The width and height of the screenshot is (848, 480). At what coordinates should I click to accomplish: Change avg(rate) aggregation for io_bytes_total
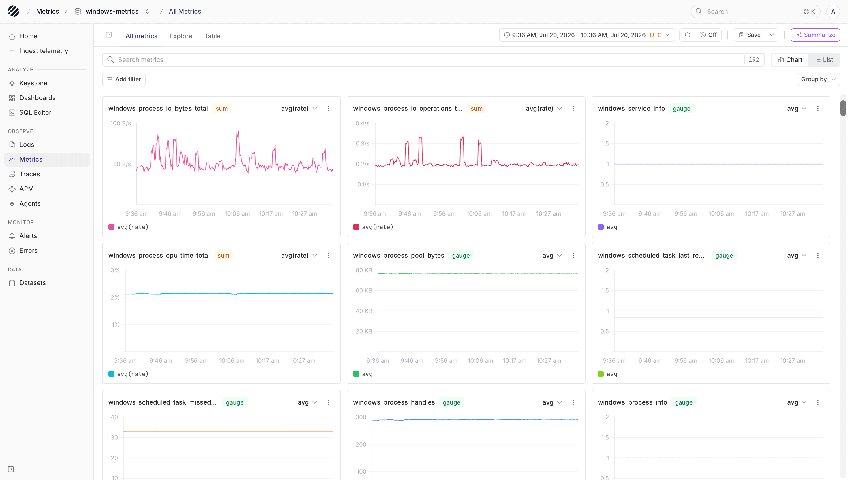tap(299, 108)
